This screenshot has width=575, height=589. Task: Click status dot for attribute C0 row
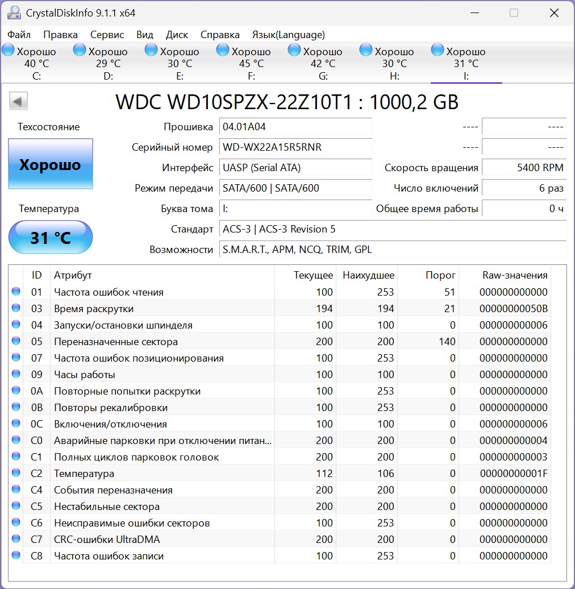(16, 439)
